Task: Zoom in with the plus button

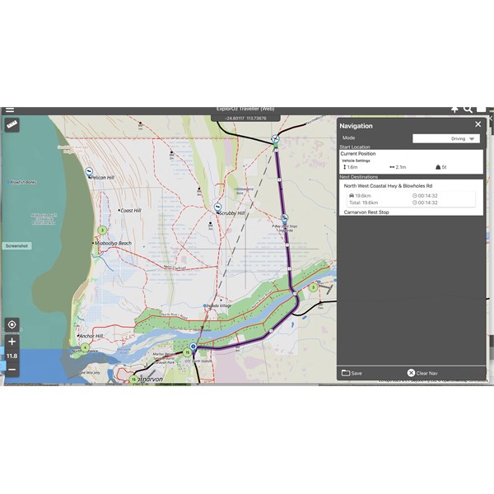Action: tap(12, 342)
